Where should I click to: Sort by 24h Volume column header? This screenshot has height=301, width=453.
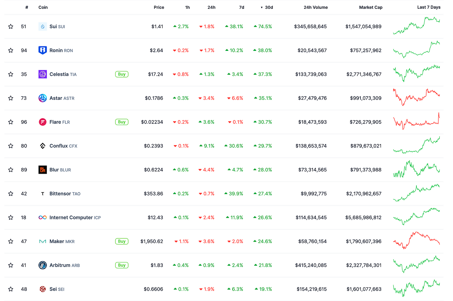(x=315, y=7)
